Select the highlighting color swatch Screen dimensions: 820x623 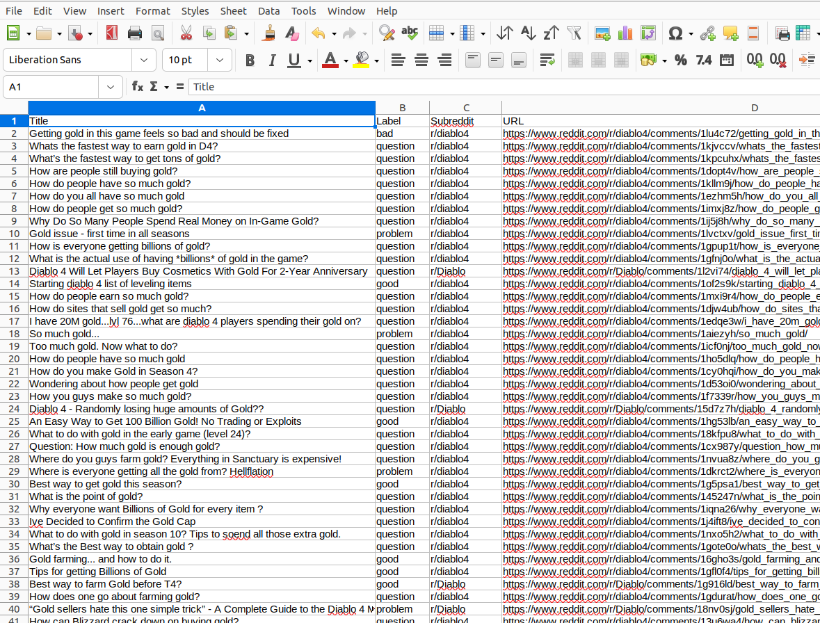click(x=361, y=60)
